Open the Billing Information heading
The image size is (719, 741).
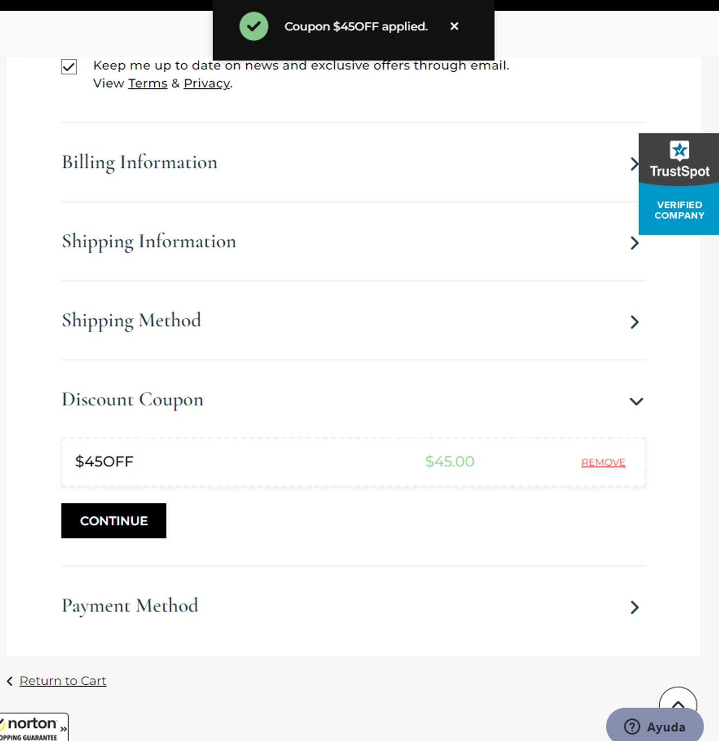coord(140,163)
